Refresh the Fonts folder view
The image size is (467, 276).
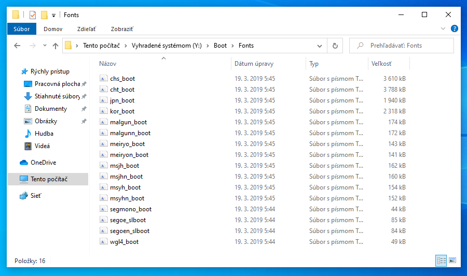click(335, 46)
